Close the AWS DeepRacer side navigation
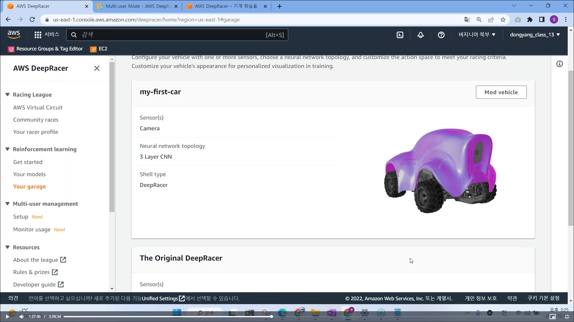The width and height of the screenshot is (574, 322). (97, 68)
